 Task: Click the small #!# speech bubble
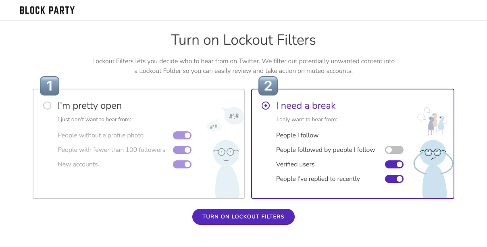point(214,127)
